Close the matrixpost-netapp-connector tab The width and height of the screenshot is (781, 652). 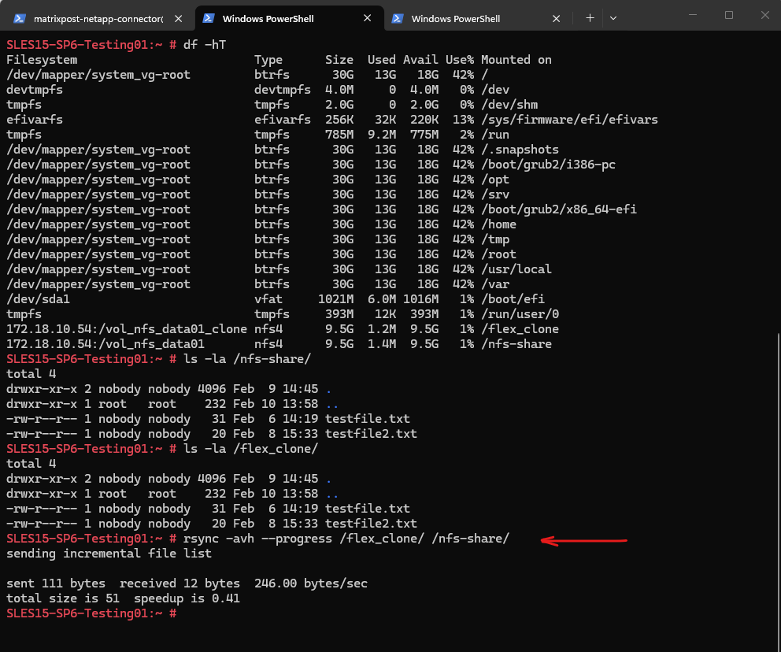(x=180, y=18)
